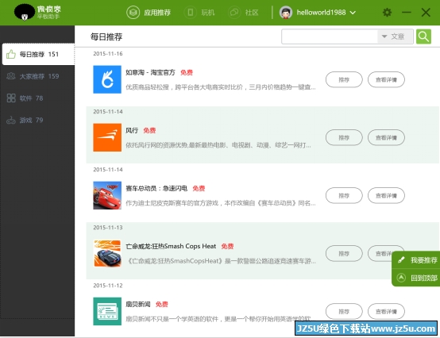The height and width of the screenshot is (338, 440).
Task: Open the 应用推荐 tab icon
Action: 133,13
